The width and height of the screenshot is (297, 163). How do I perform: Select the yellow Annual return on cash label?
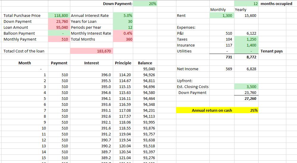(212, 110)
